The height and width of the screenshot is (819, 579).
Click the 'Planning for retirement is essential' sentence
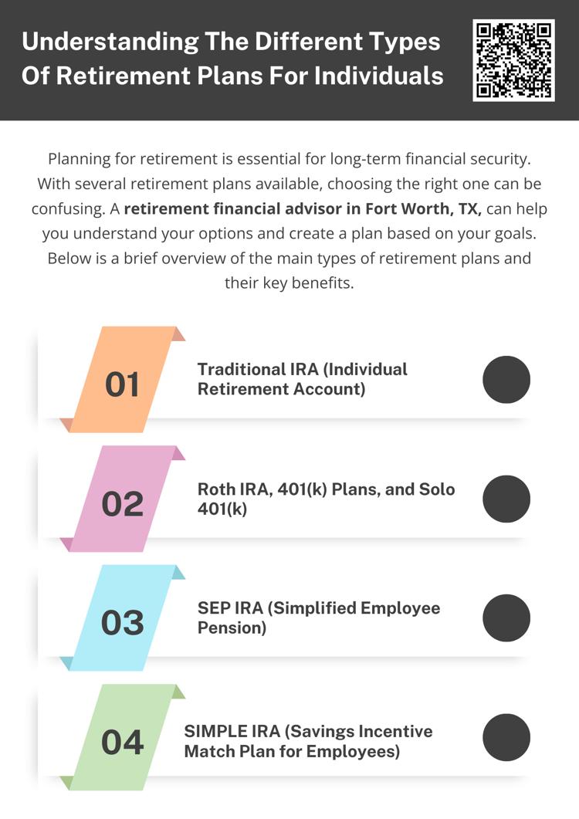289,160
